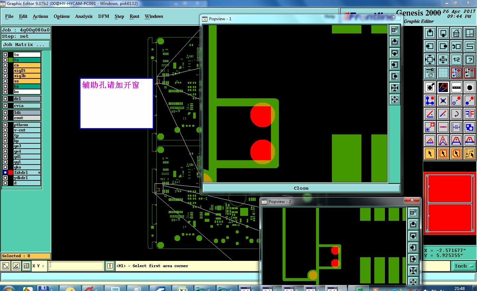The width and height of the screenshot is (477, 291).
Task: Click the pan up icon in right toolbar
Action: pyautogui.click(x=430, y=33)
